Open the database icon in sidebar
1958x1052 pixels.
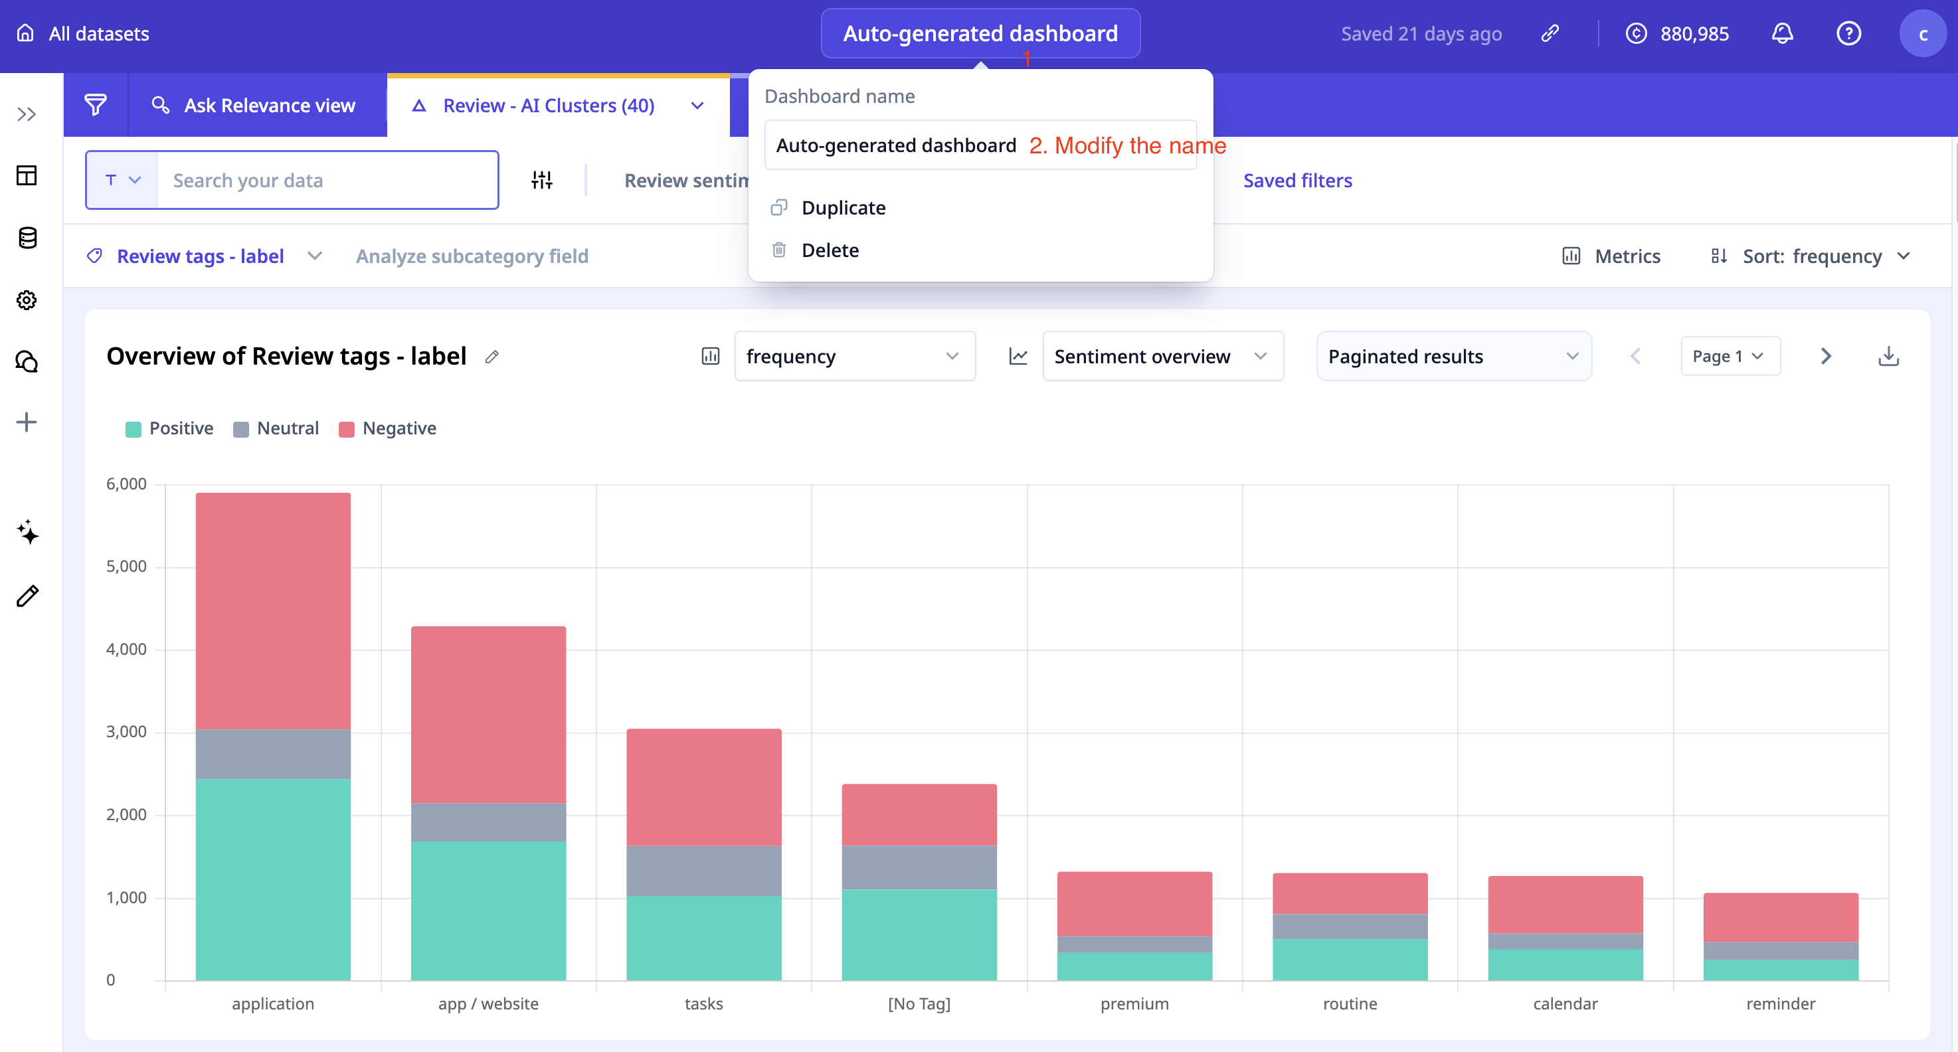pyautogui.click(x=27, y=238)
